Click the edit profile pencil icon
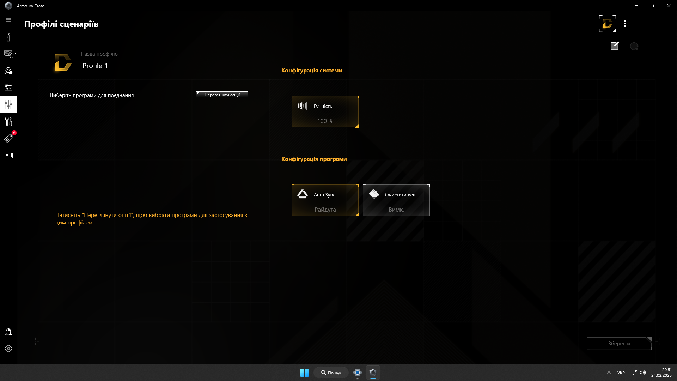677x381 pixels. pos(615,46)
